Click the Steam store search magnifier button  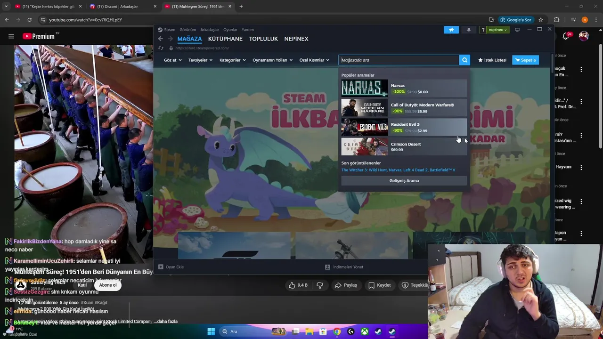[x=464, y=60]
